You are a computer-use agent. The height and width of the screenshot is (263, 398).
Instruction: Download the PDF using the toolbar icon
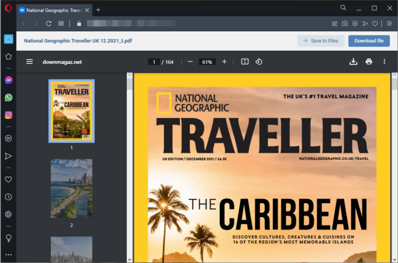click(x=353, y=62)
